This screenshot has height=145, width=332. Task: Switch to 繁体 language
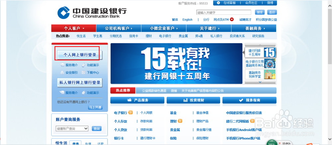click(x=175, y=20)
